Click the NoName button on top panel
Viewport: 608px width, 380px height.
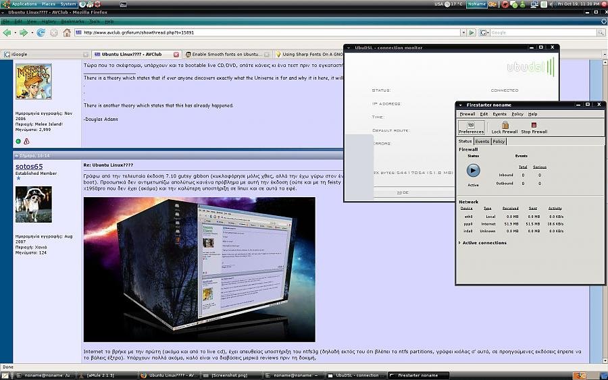[476, 4]
